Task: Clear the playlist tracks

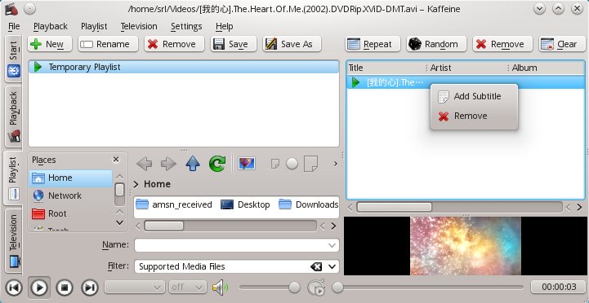Action: pyautogui.click(x=562, y=44)
